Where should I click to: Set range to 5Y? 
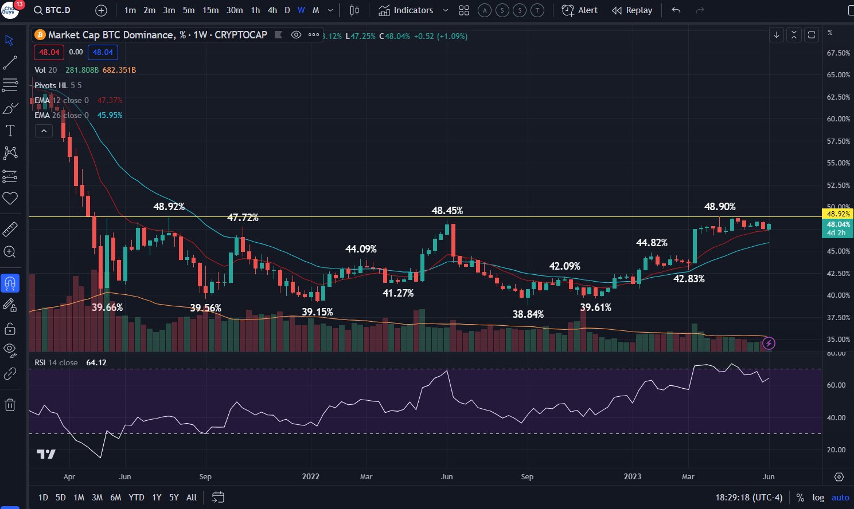pos(174,498)
